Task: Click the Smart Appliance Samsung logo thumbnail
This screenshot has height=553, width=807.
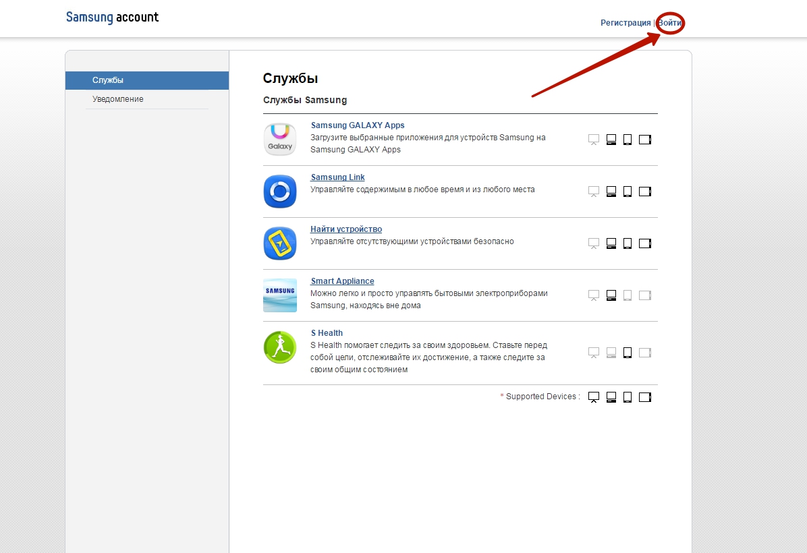Action: [x=280, y=295]
